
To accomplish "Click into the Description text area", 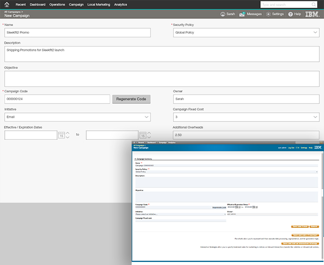I will pos(162,54).
